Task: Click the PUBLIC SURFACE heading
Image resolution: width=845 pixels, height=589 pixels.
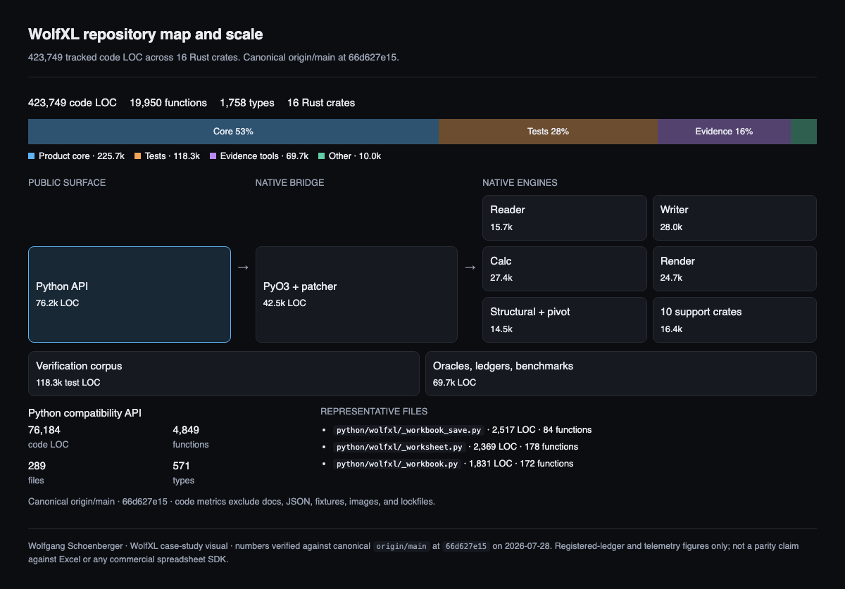Action: 67,183
